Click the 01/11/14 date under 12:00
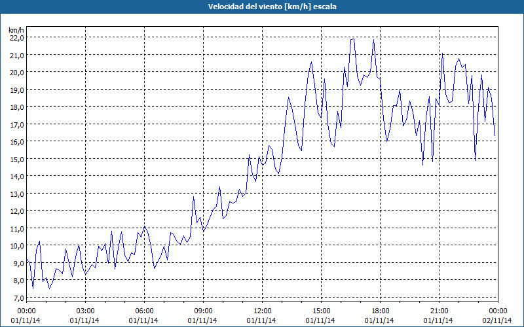This screenshot has width=524, height=327. [x=261, y=320]
